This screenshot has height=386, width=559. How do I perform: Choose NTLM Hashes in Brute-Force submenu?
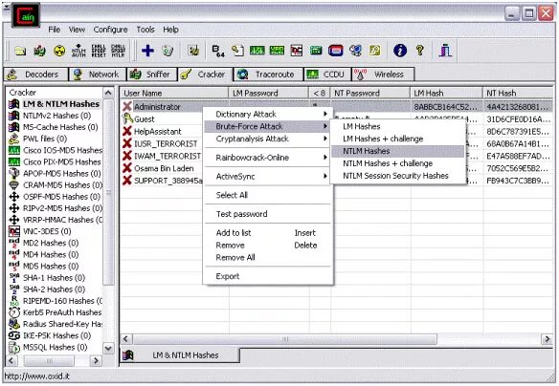coord(398,151)
